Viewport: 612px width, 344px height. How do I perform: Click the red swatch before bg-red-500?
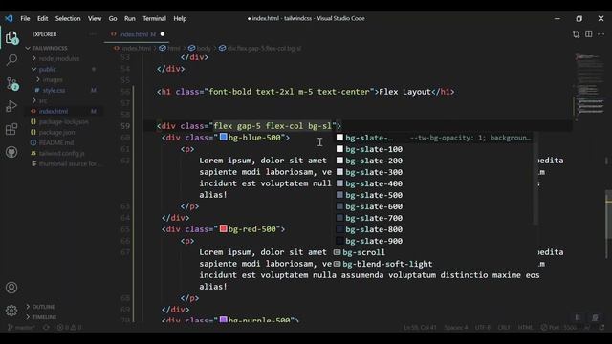coord(223,228)
